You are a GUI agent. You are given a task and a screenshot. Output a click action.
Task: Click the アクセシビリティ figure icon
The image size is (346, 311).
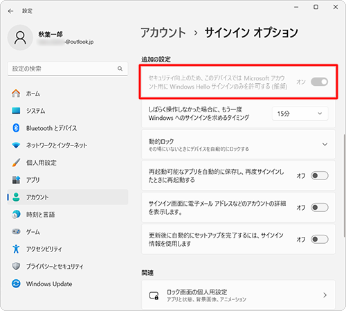(x=16, y=249)
